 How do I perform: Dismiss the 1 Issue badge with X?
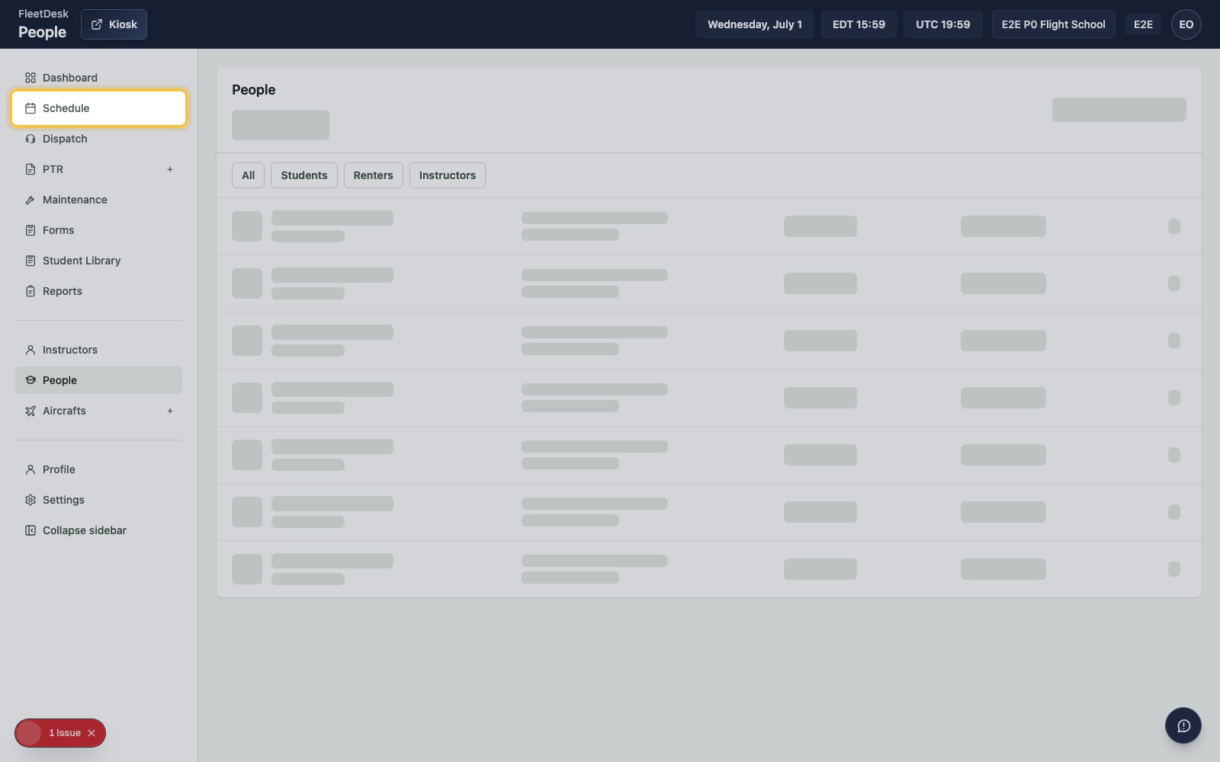point(91,733)
